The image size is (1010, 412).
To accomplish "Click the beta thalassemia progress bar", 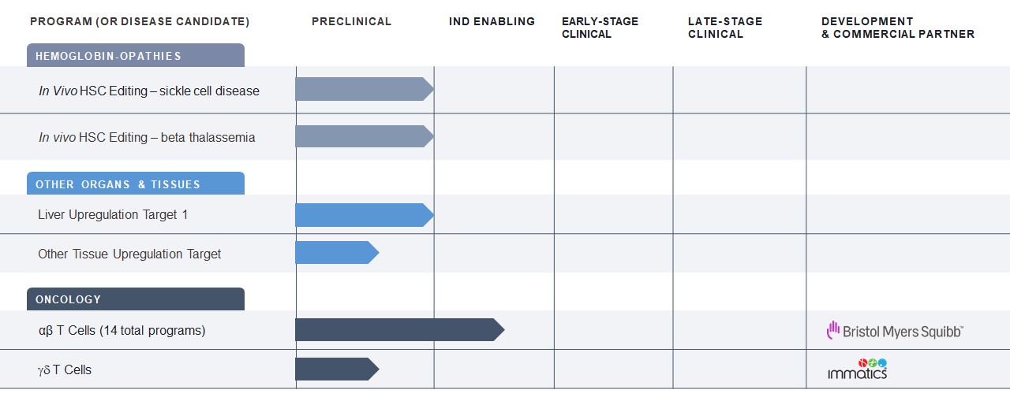I will click(364, 136).
